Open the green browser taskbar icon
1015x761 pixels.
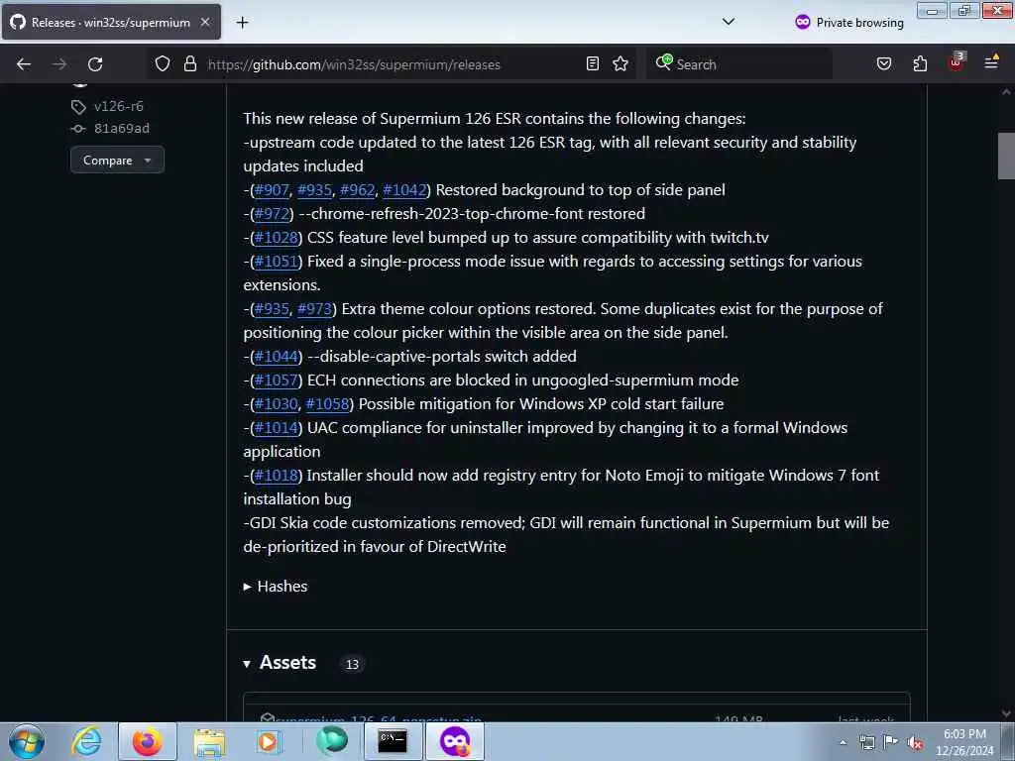[x=331, y=740]
